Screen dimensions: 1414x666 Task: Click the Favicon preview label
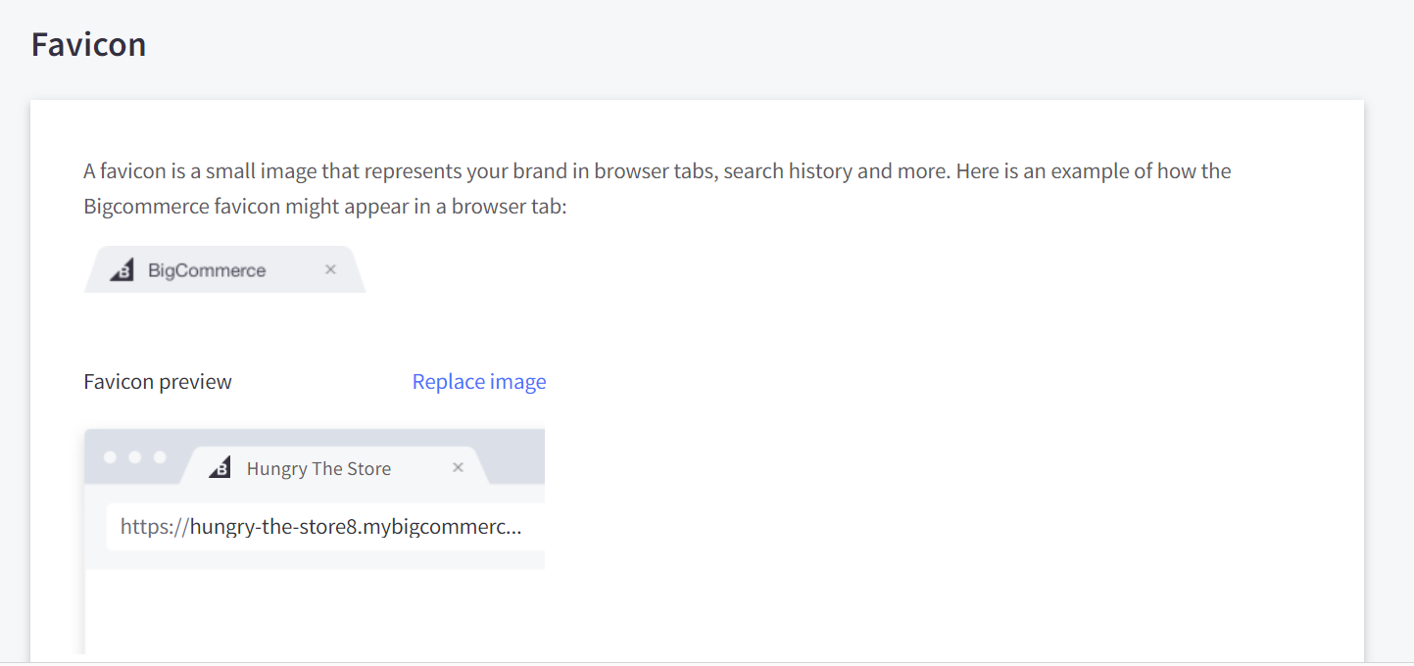[158, 382]
